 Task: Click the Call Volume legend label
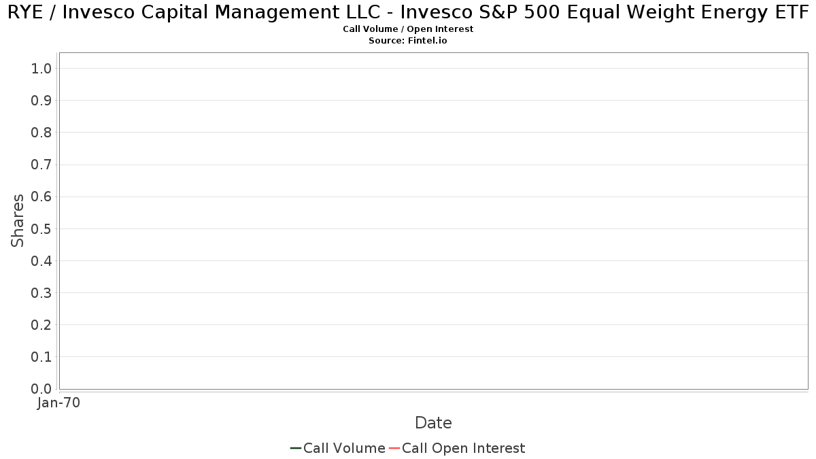(344, 448)
